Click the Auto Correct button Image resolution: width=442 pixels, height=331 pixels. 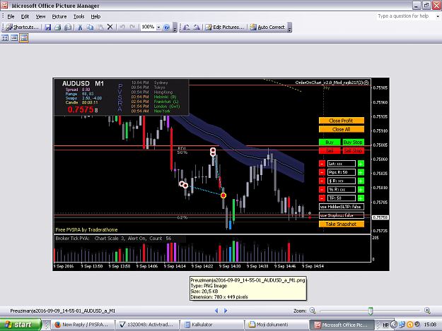coord(267,27)
